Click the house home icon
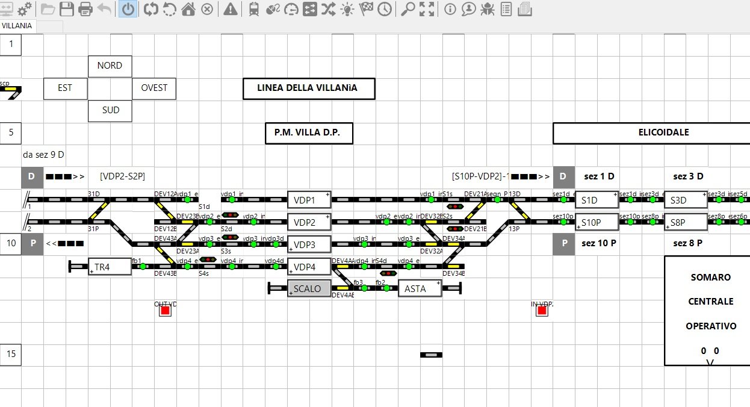The image size is (750, 407). click(x=188, y=9)
